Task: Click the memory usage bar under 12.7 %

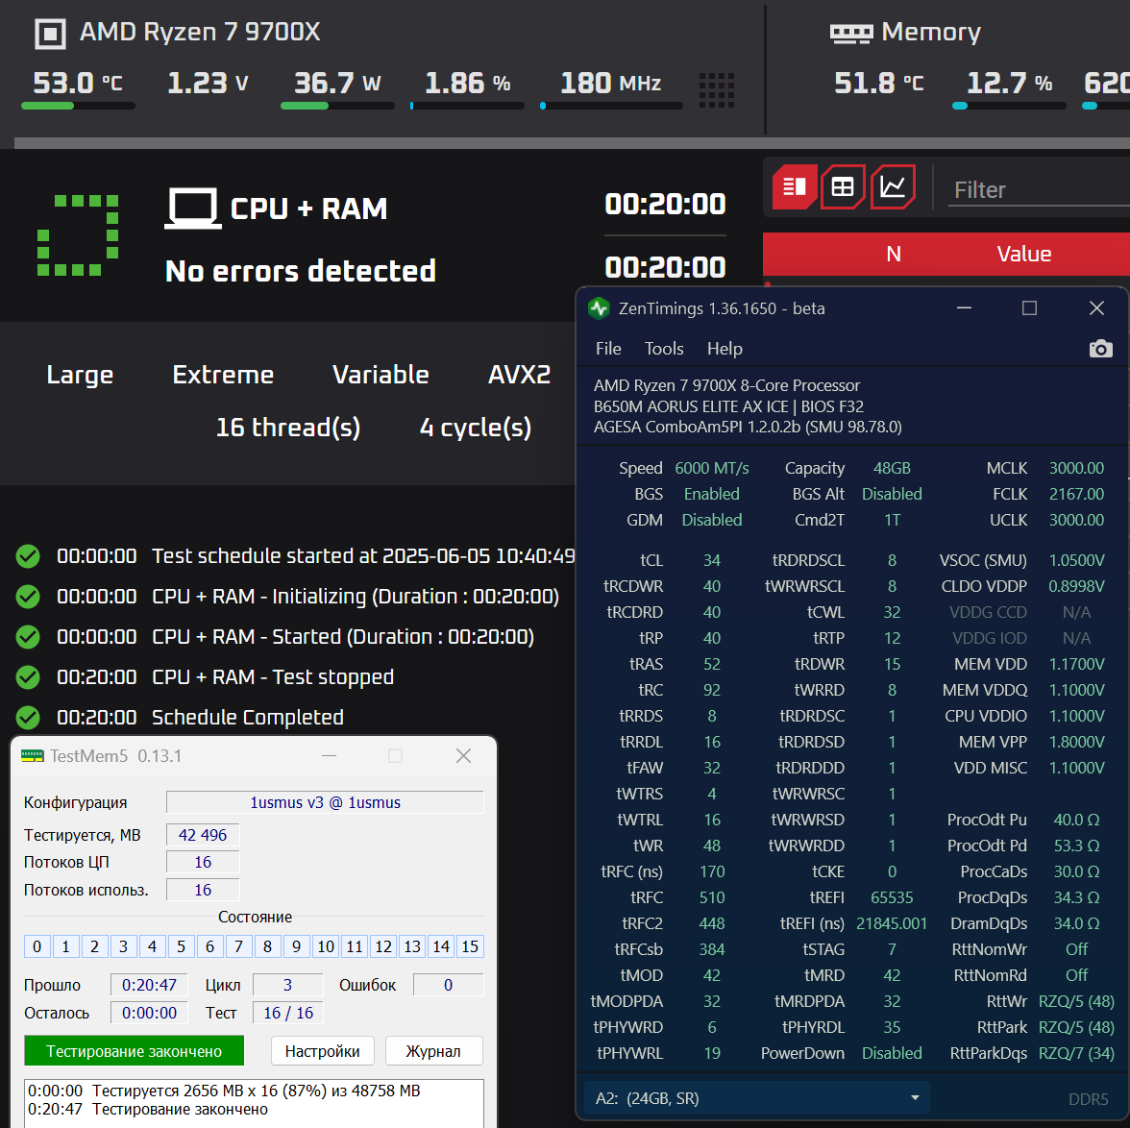Action: [1009, 106]
